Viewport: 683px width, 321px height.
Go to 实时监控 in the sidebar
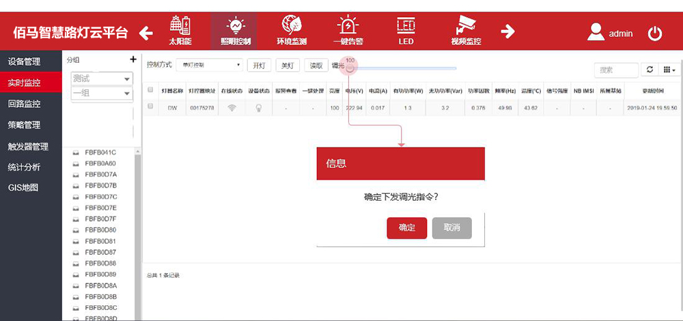tap(31, 83)
